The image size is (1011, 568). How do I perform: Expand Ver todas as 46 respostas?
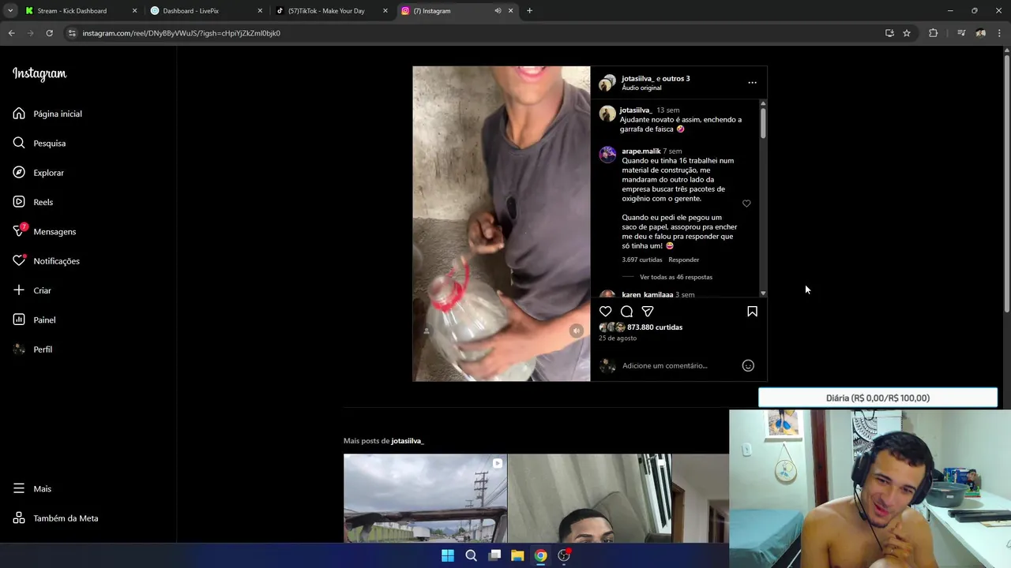(675, 277)
